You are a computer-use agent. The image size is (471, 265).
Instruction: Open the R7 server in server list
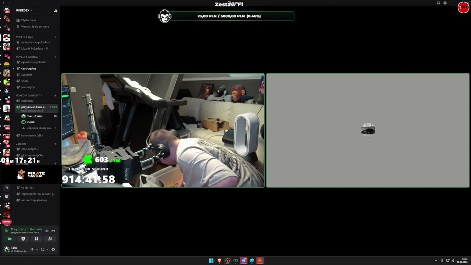(x=7, y=197)
